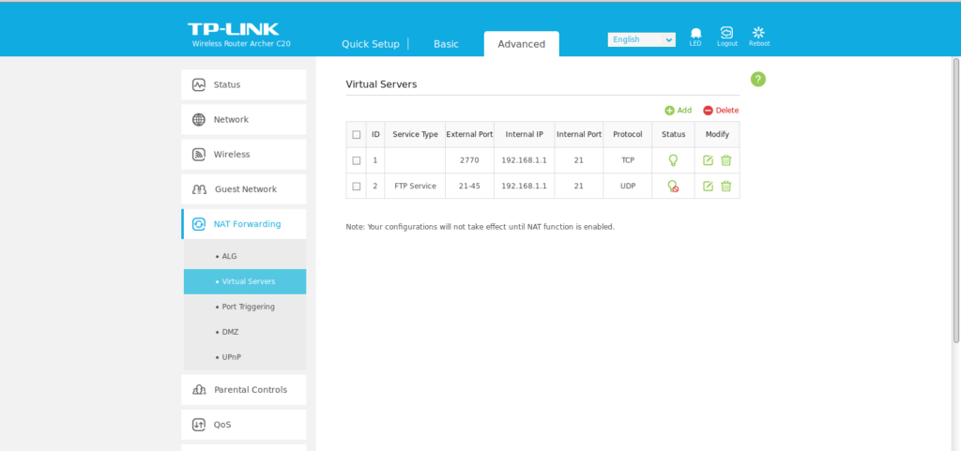
Task: Check the select-all checkbox in table header
Action: (x=357, y=134)
